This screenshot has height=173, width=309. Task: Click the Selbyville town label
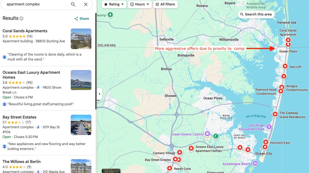point(166,39)
